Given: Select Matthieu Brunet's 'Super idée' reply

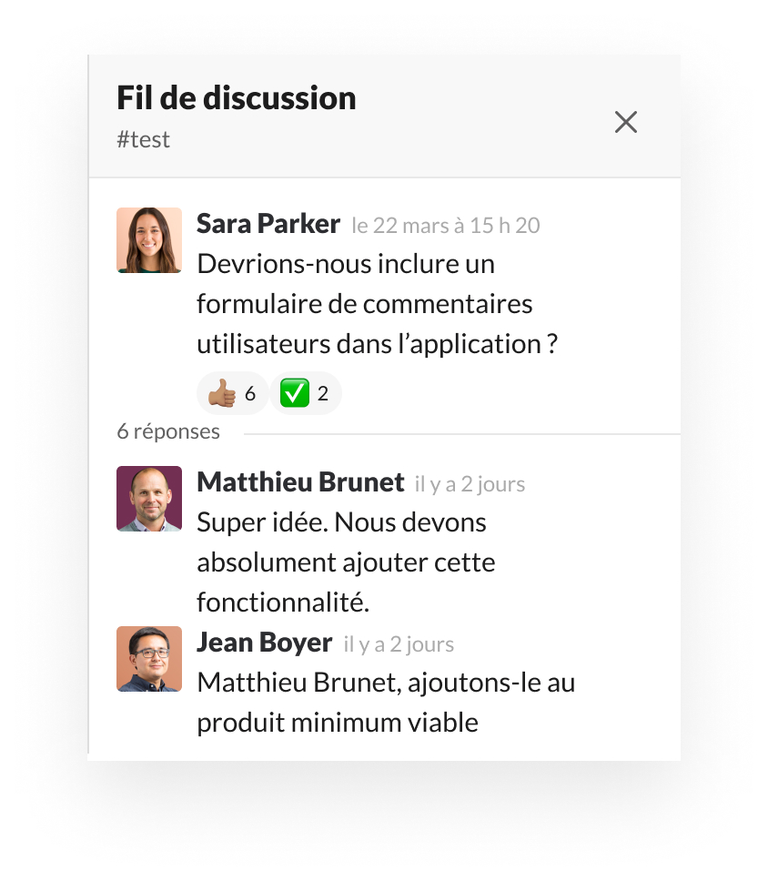Looking at the screenshot, I should coord(346,562).
